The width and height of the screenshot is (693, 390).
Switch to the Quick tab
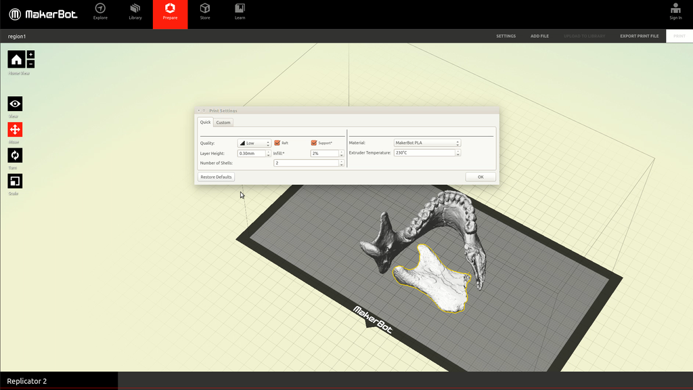coord(205,122)
